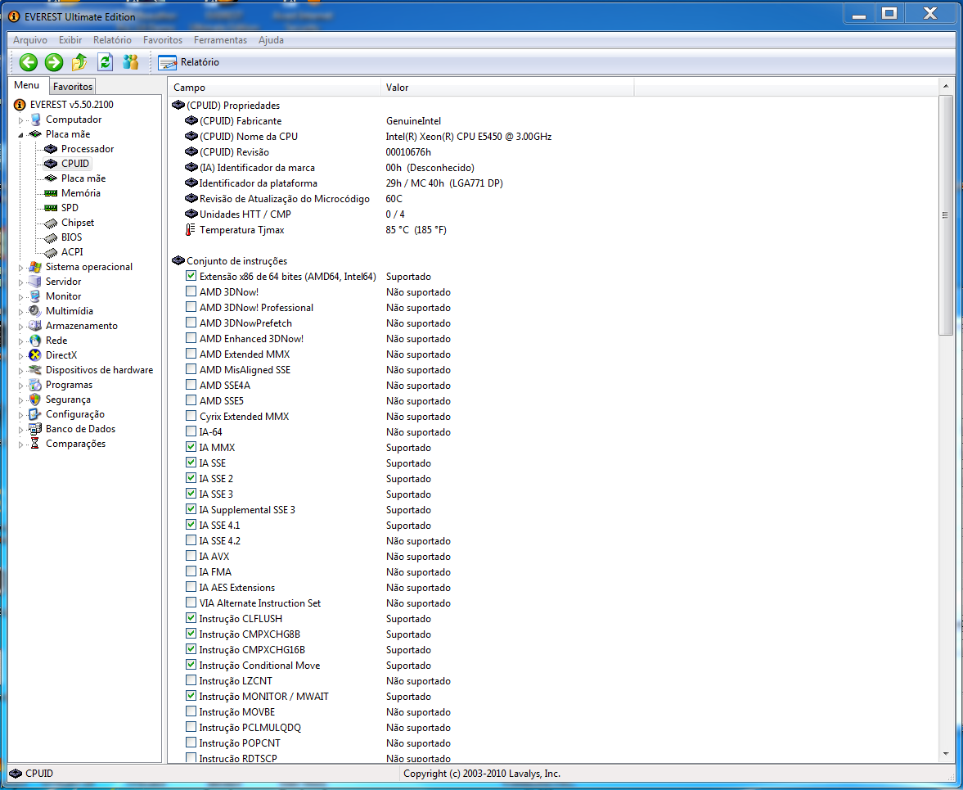Click the Rede globe icon
963x790 pixels.
tap(36, 341)
